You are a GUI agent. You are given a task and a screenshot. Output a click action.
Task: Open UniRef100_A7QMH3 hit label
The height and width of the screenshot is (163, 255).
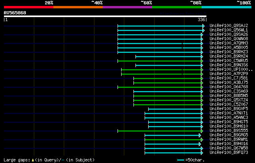pyautogui.click(x=229, y=43)
